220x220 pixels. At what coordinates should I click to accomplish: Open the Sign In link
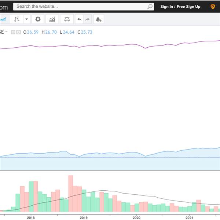(166, 7)
